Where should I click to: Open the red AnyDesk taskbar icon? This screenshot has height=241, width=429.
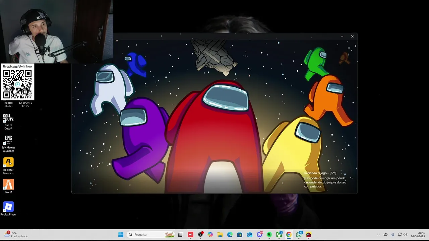coord(190,235)
